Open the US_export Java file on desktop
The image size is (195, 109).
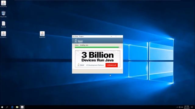3,35
